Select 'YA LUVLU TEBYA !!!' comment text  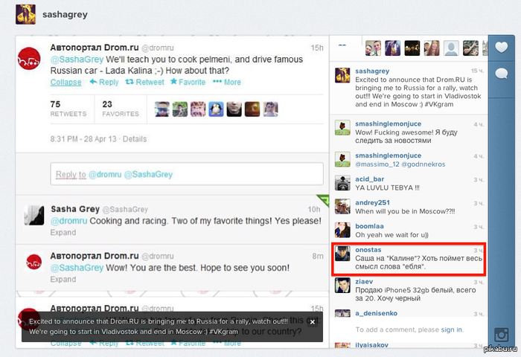pyautogui.click(x=388, y=187)
